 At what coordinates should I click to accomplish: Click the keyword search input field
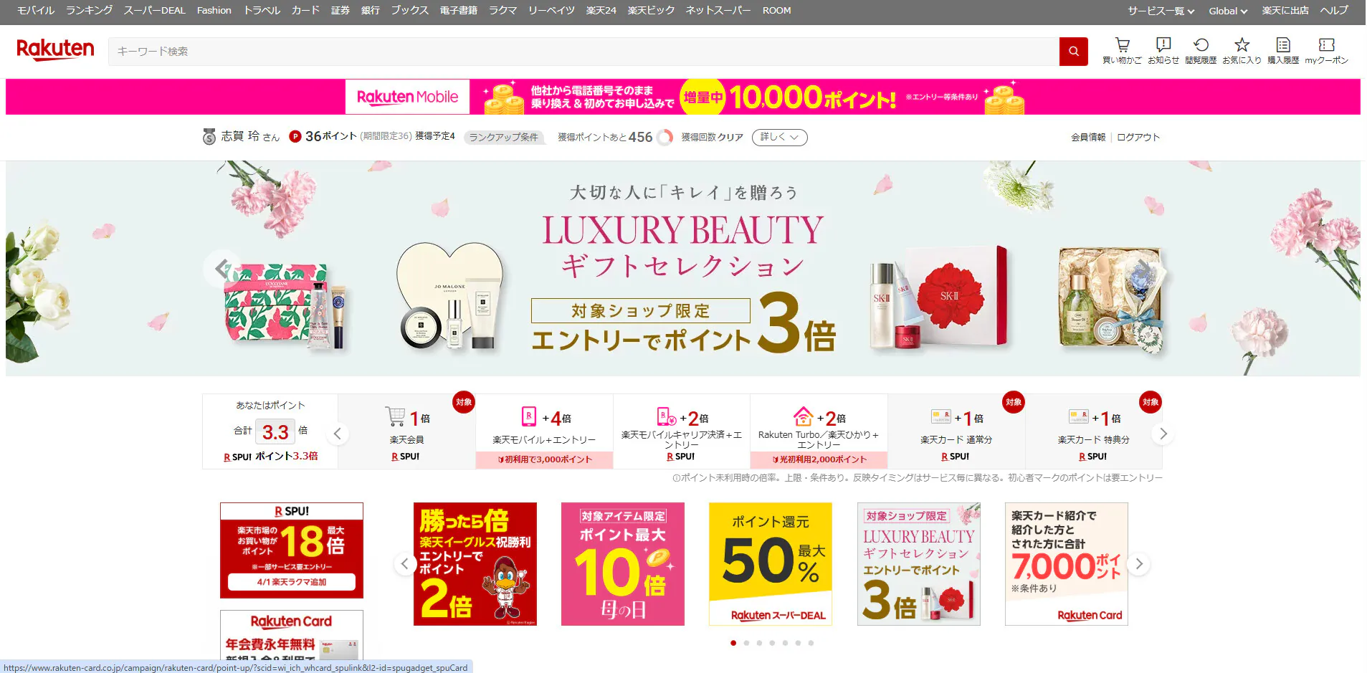[x=584, y=52]
